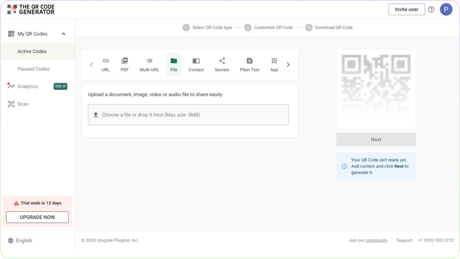The image size is (460, 259).
Task: Open the community link in footer
Action: point(376,241)
